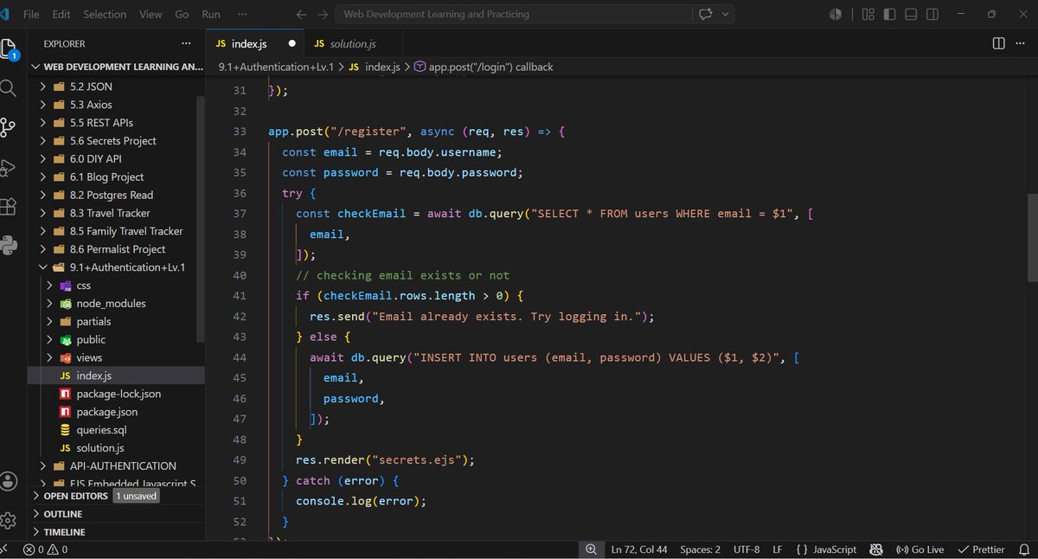Image resolution: width=1038 pixels, height=559 pixels.
Task: Start Go Live server
Action: click(919, 549)
